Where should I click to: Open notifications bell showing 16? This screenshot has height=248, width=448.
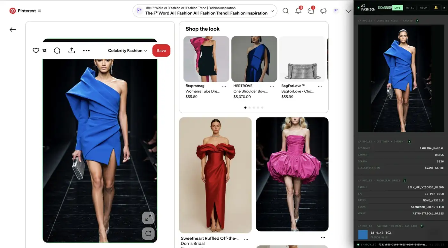pos(298,11)
